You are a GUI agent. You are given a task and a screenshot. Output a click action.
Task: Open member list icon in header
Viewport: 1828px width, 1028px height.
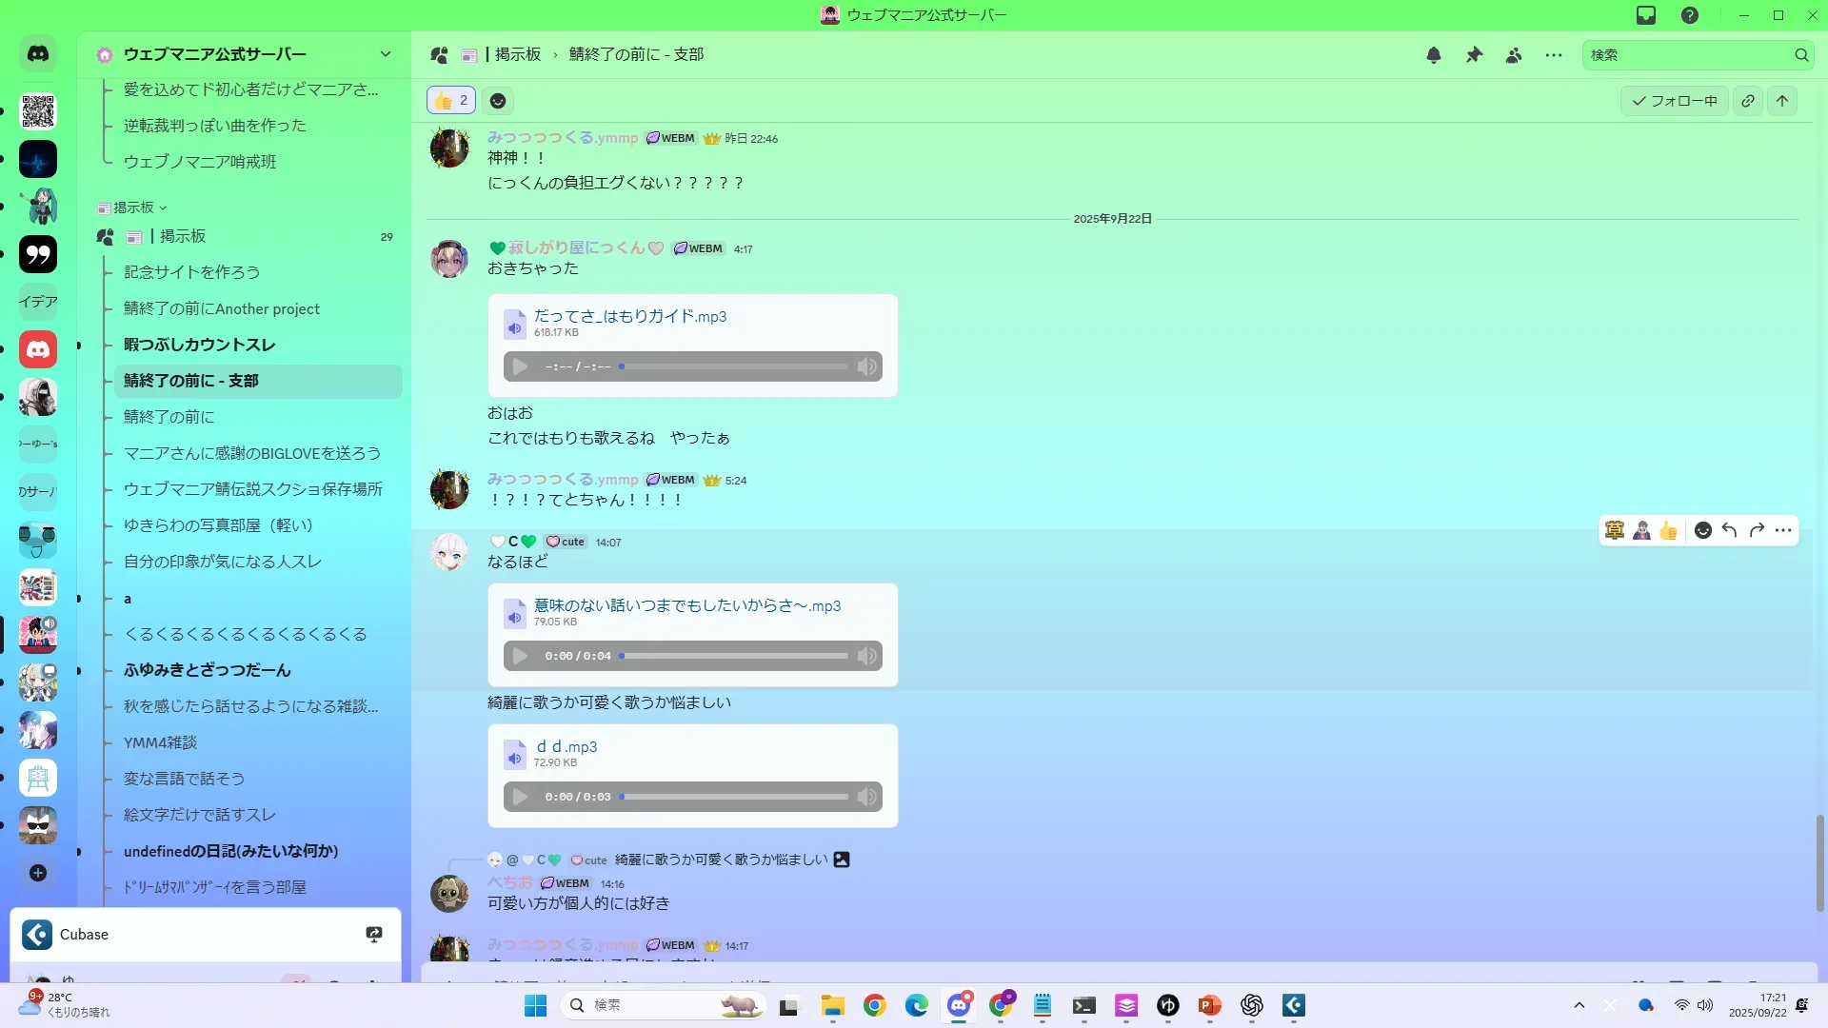pos(1514,55)
